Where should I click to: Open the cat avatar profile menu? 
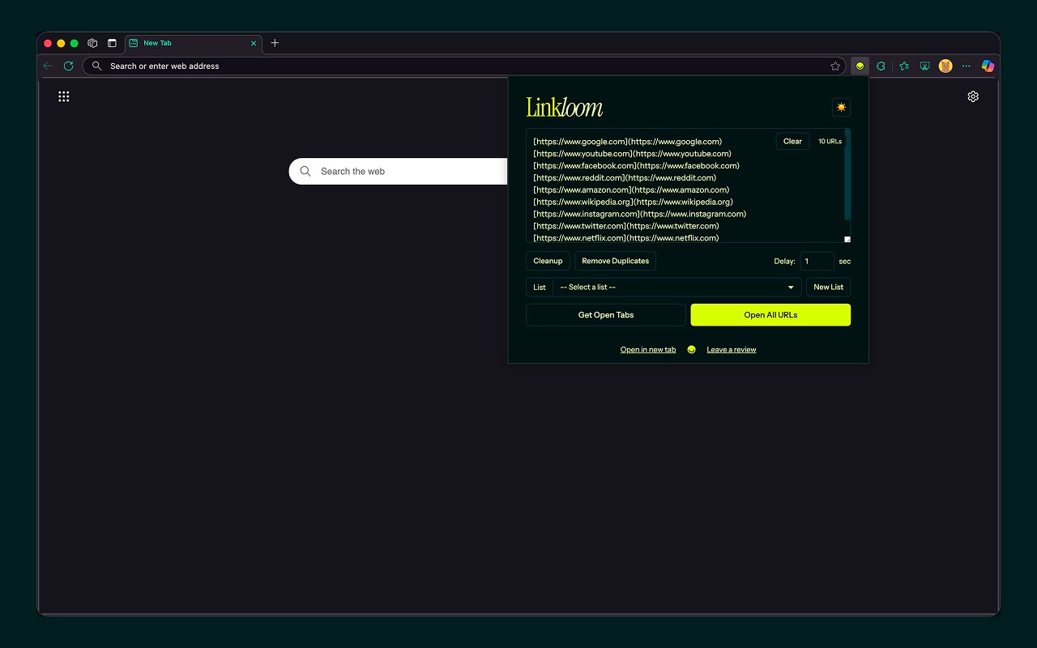click(x=945, y=66)
